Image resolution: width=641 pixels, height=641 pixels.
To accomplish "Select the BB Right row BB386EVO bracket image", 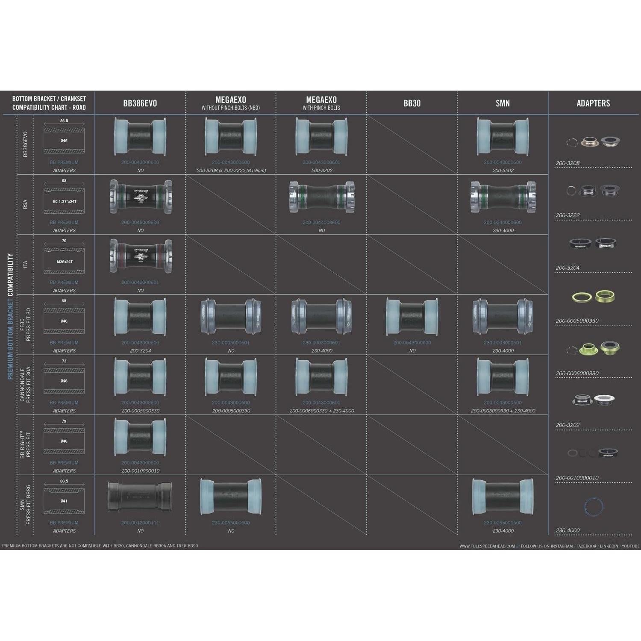I will 141,437.
